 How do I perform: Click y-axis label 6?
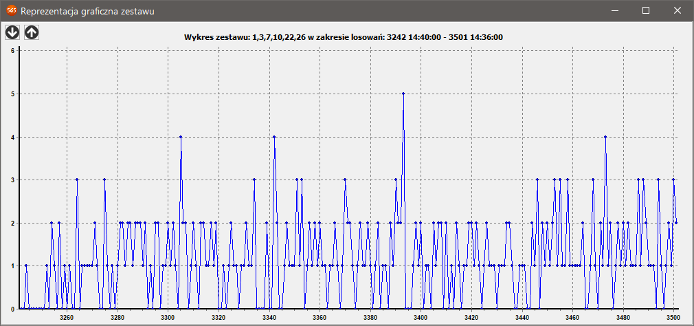[13, 50]
